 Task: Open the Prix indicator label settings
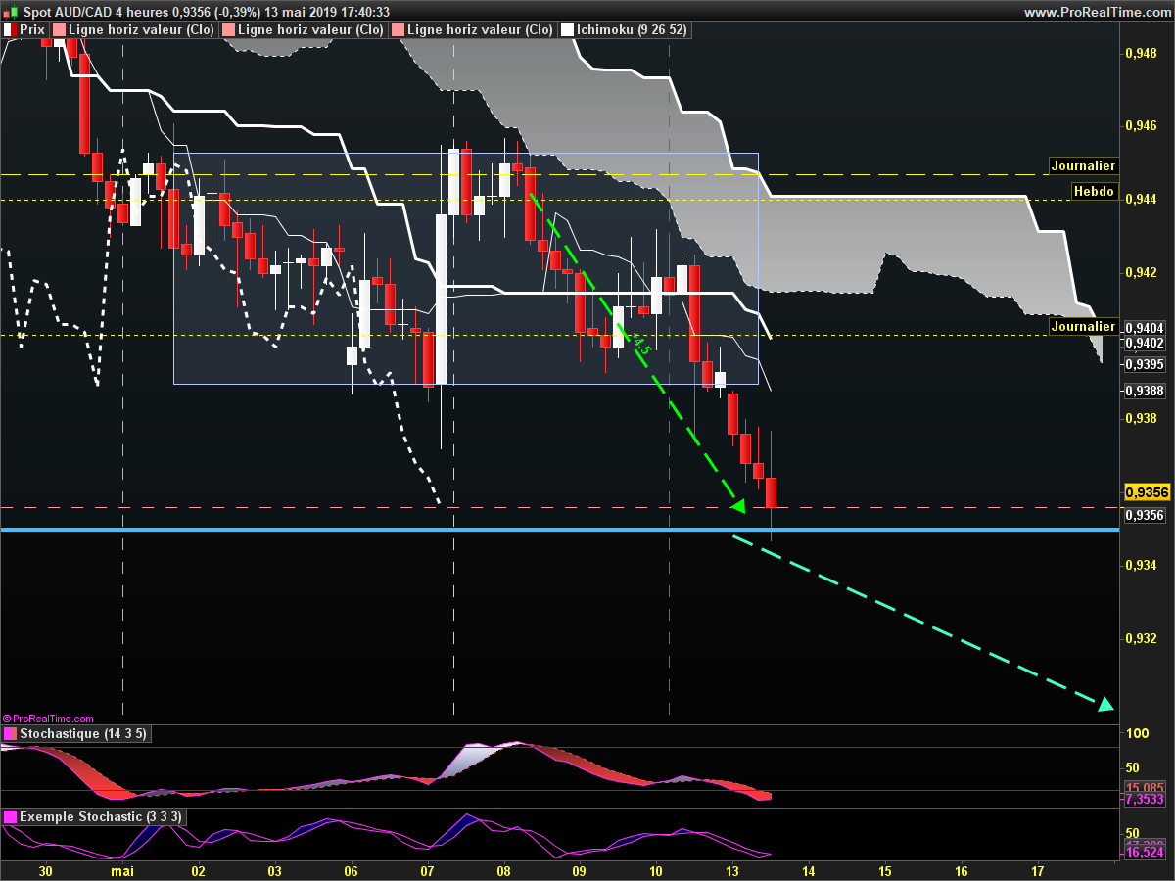(24, 30)
